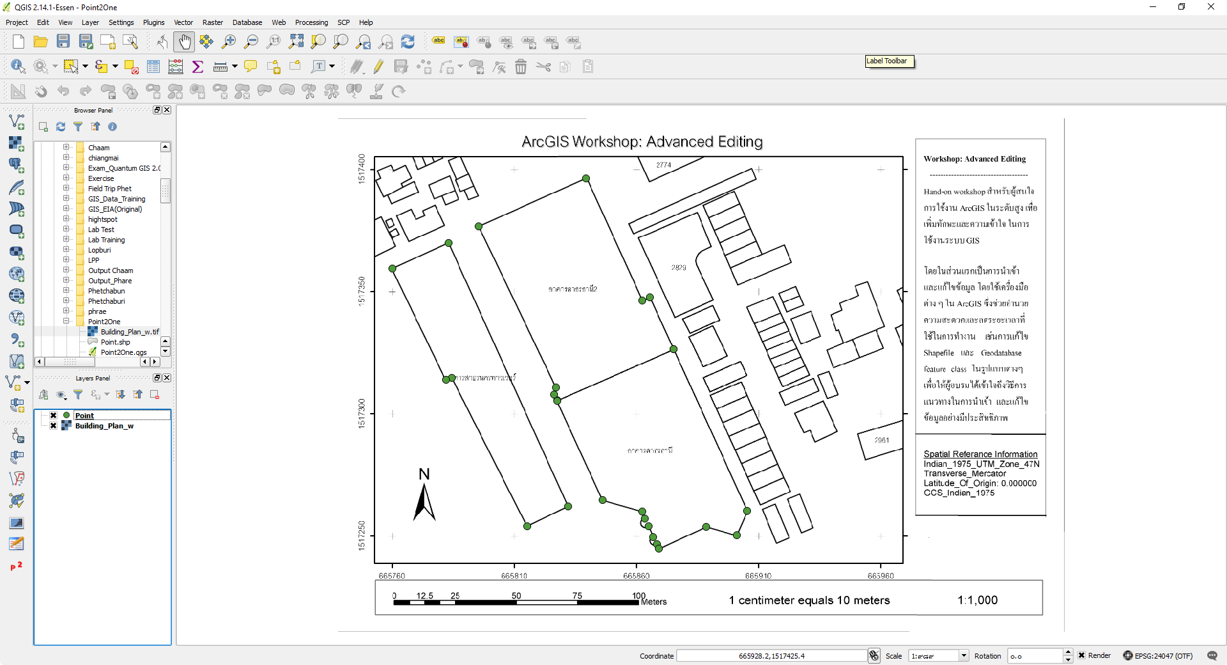Click the Coordinate input field

(x=771, y=655)
